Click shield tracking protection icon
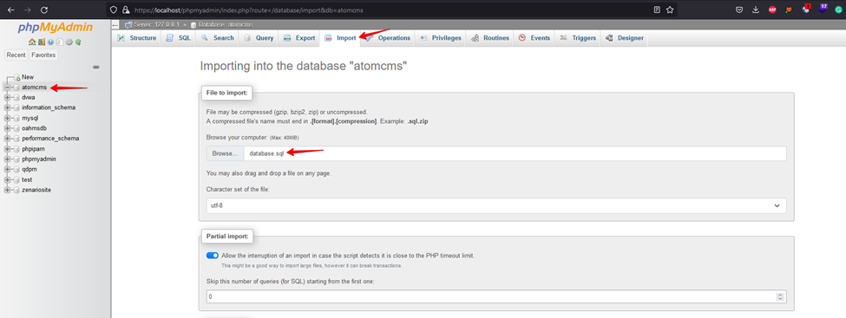 pyautogui.click(x=113, y=10)
